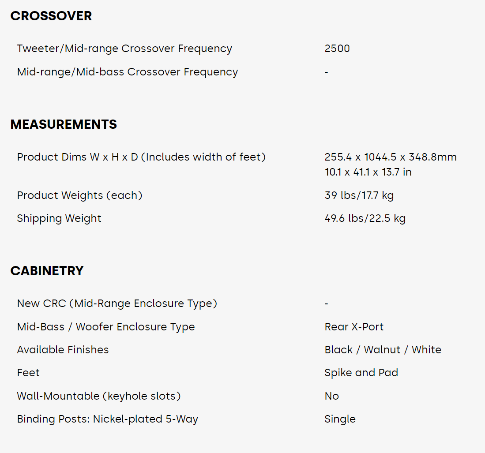Click the Available Finishes label
Screen dimensions: 485x453
click(x=63, y=350)
